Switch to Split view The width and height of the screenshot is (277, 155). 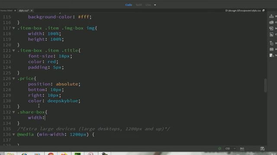click(x=138, y=5)
